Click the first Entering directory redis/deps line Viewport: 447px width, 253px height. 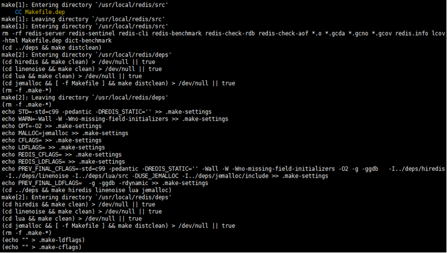click(86, 55)
